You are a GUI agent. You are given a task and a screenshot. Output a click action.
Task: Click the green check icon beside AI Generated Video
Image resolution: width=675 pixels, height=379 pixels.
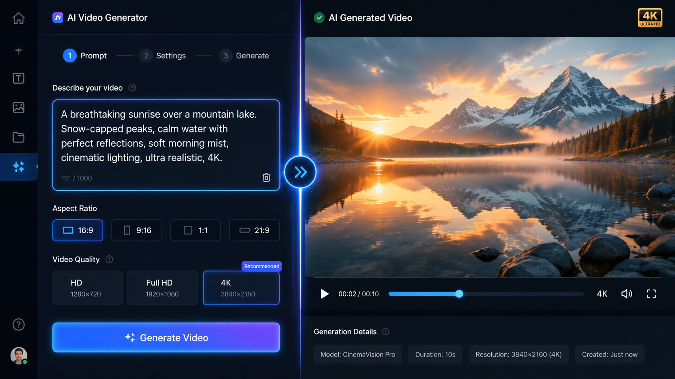319,18
